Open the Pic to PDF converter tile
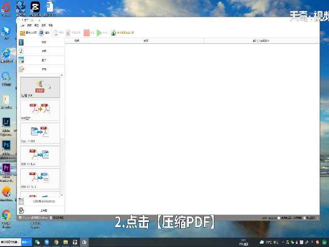The width and height of the screenshot is (329, 247). pyautogui.click(x=40, y=133)
